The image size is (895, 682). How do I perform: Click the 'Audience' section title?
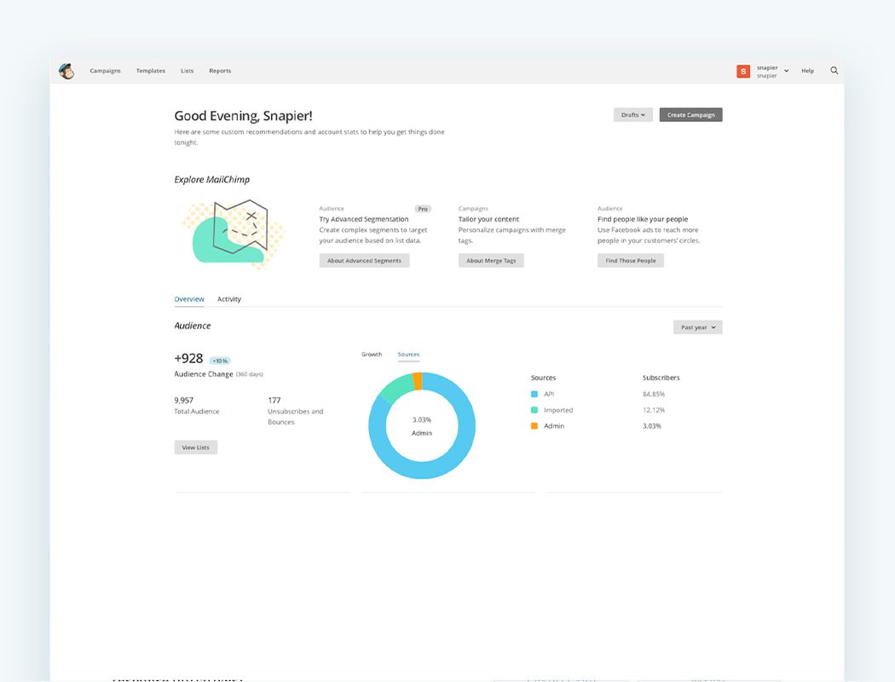[x=193, y=326]
